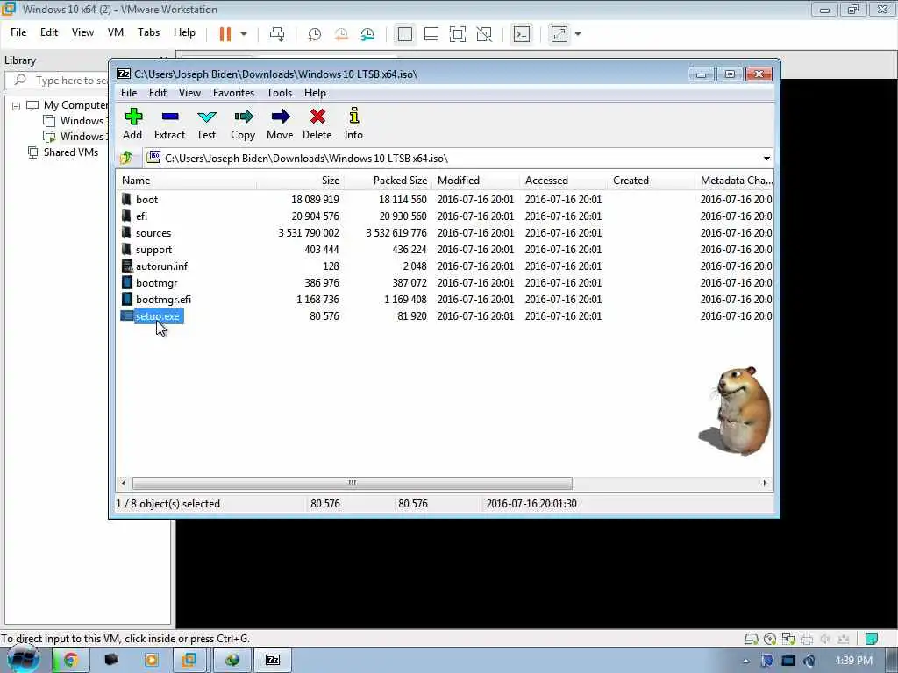Image resolution: width=898 pixels, height=673 pixels.
Task: Toggle the VMware library sidebar view icon
Action: point(405,34)
